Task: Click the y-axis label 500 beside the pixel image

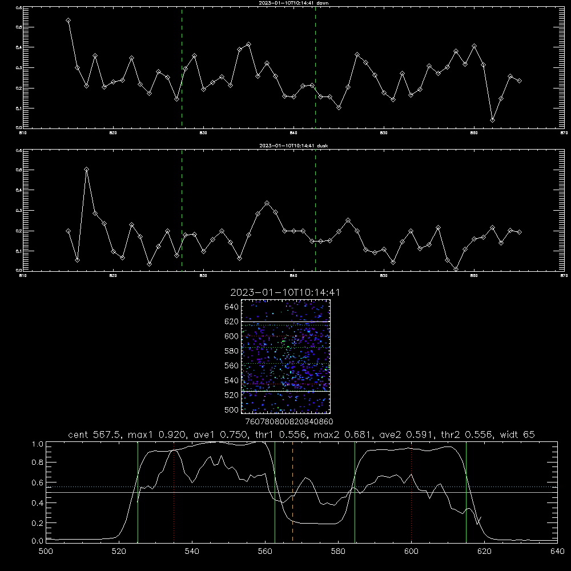Action: (232, 410)
